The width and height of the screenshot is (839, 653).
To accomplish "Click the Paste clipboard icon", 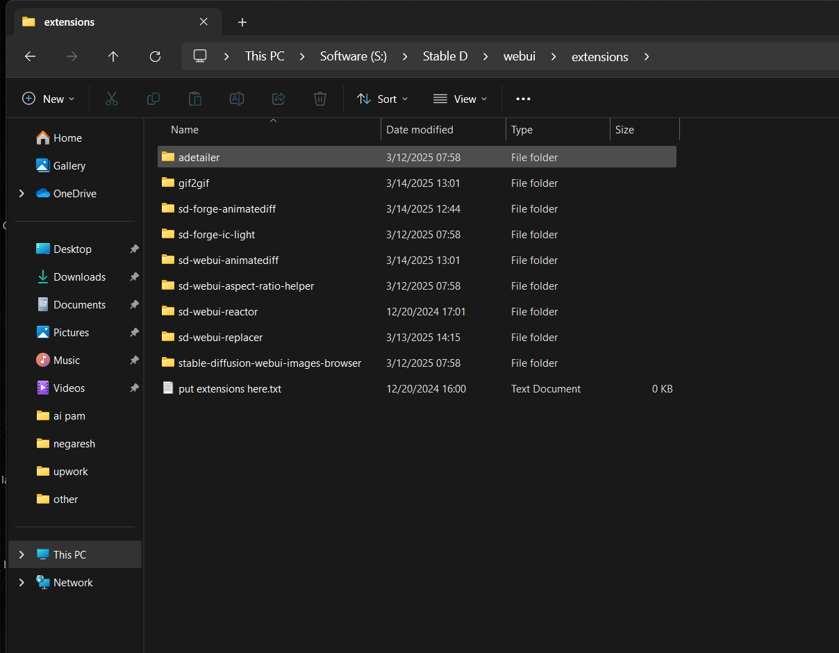I will (x=195, y=99).
